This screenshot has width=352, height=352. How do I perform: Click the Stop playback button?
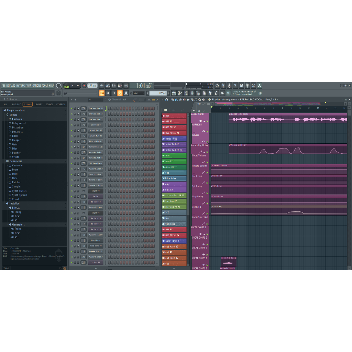coord(78,86)
